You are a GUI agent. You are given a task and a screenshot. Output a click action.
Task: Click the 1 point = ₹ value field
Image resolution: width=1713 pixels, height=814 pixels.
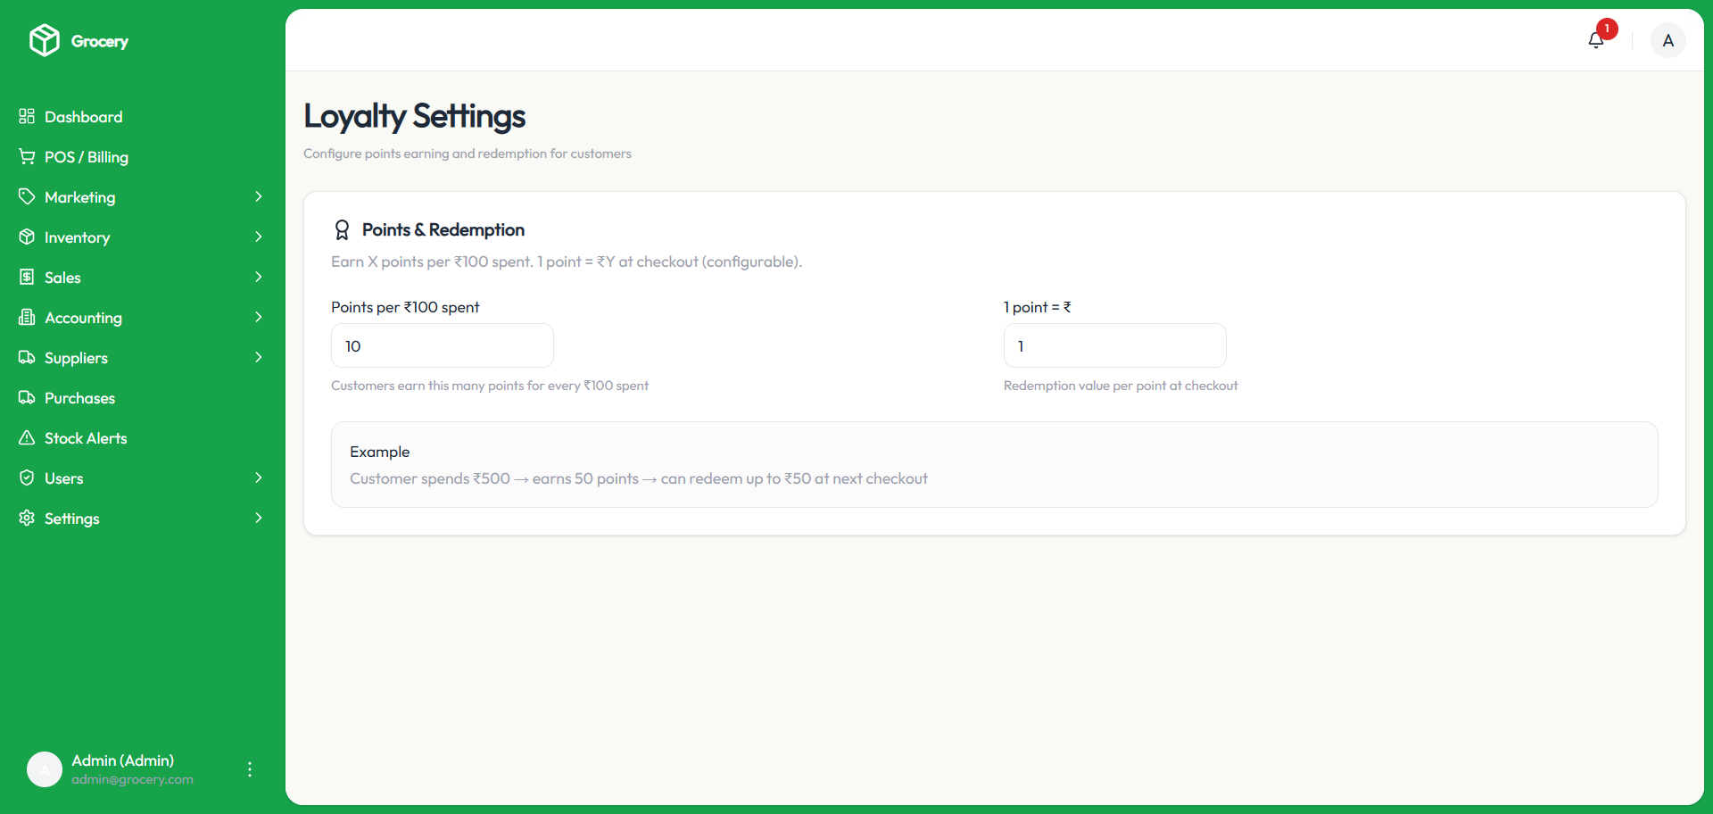coord(1114,345)
